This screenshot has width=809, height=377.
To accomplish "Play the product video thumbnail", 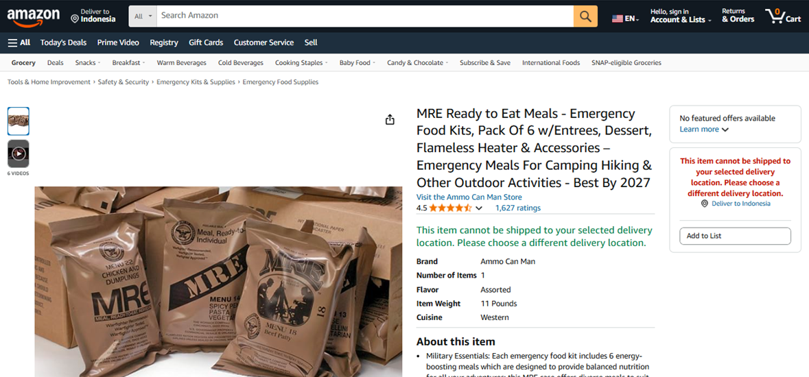I will pyautogui.click(x=19, y=153).
